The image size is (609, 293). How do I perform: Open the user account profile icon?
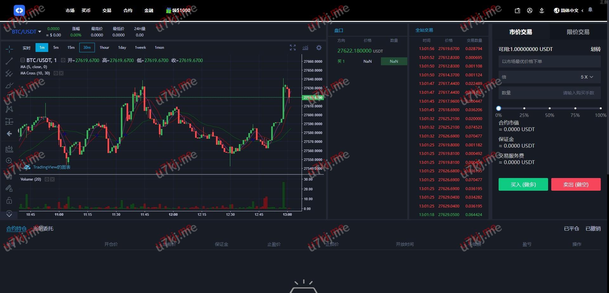click(x=529, y=10)
